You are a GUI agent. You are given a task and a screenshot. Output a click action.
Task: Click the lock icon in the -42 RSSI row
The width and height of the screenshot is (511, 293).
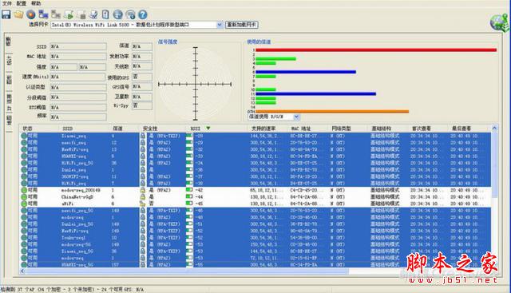point(143,190)
